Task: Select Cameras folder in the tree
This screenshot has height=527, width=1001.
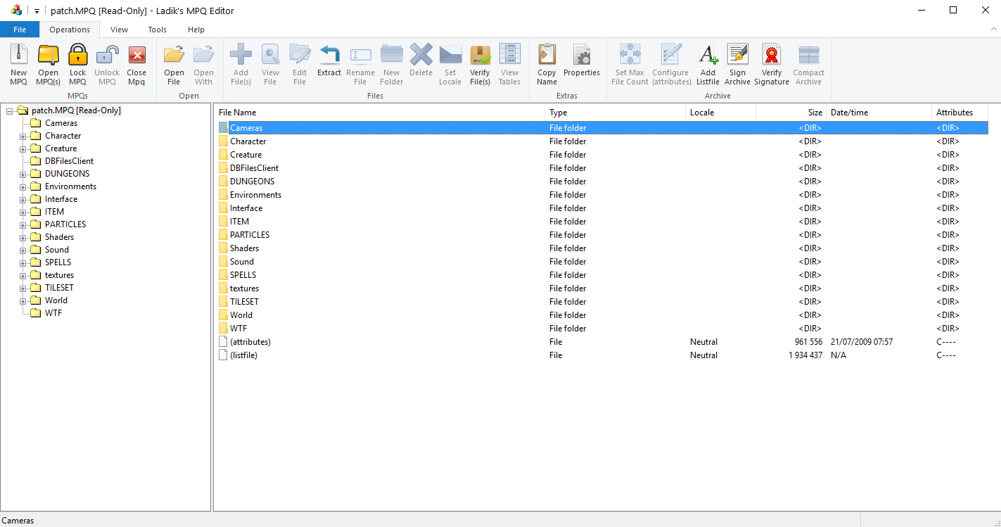Action: coord(61,123)
